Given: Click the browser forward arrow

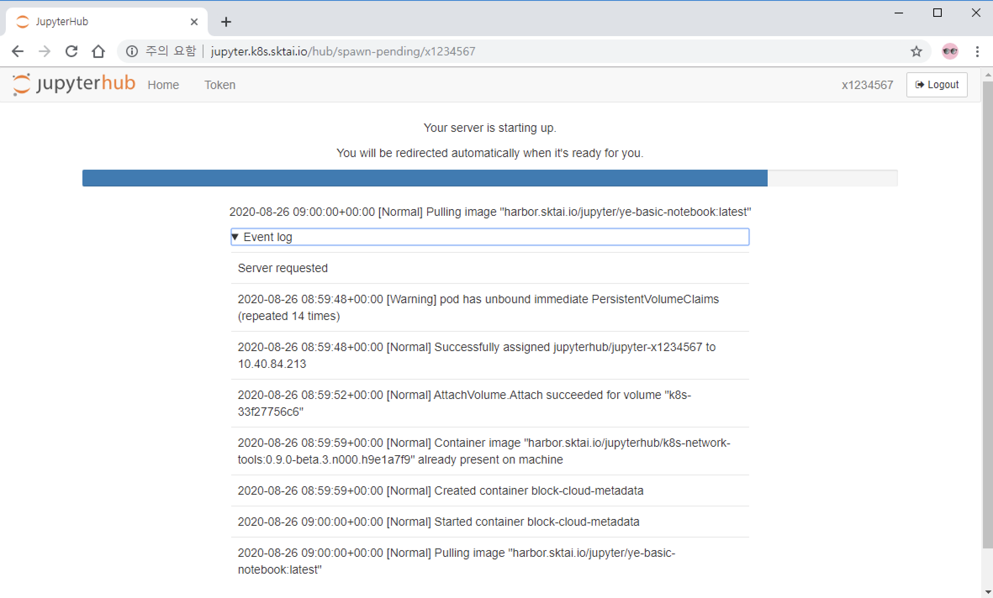Looking at the screenshot, I should point(45,51).
